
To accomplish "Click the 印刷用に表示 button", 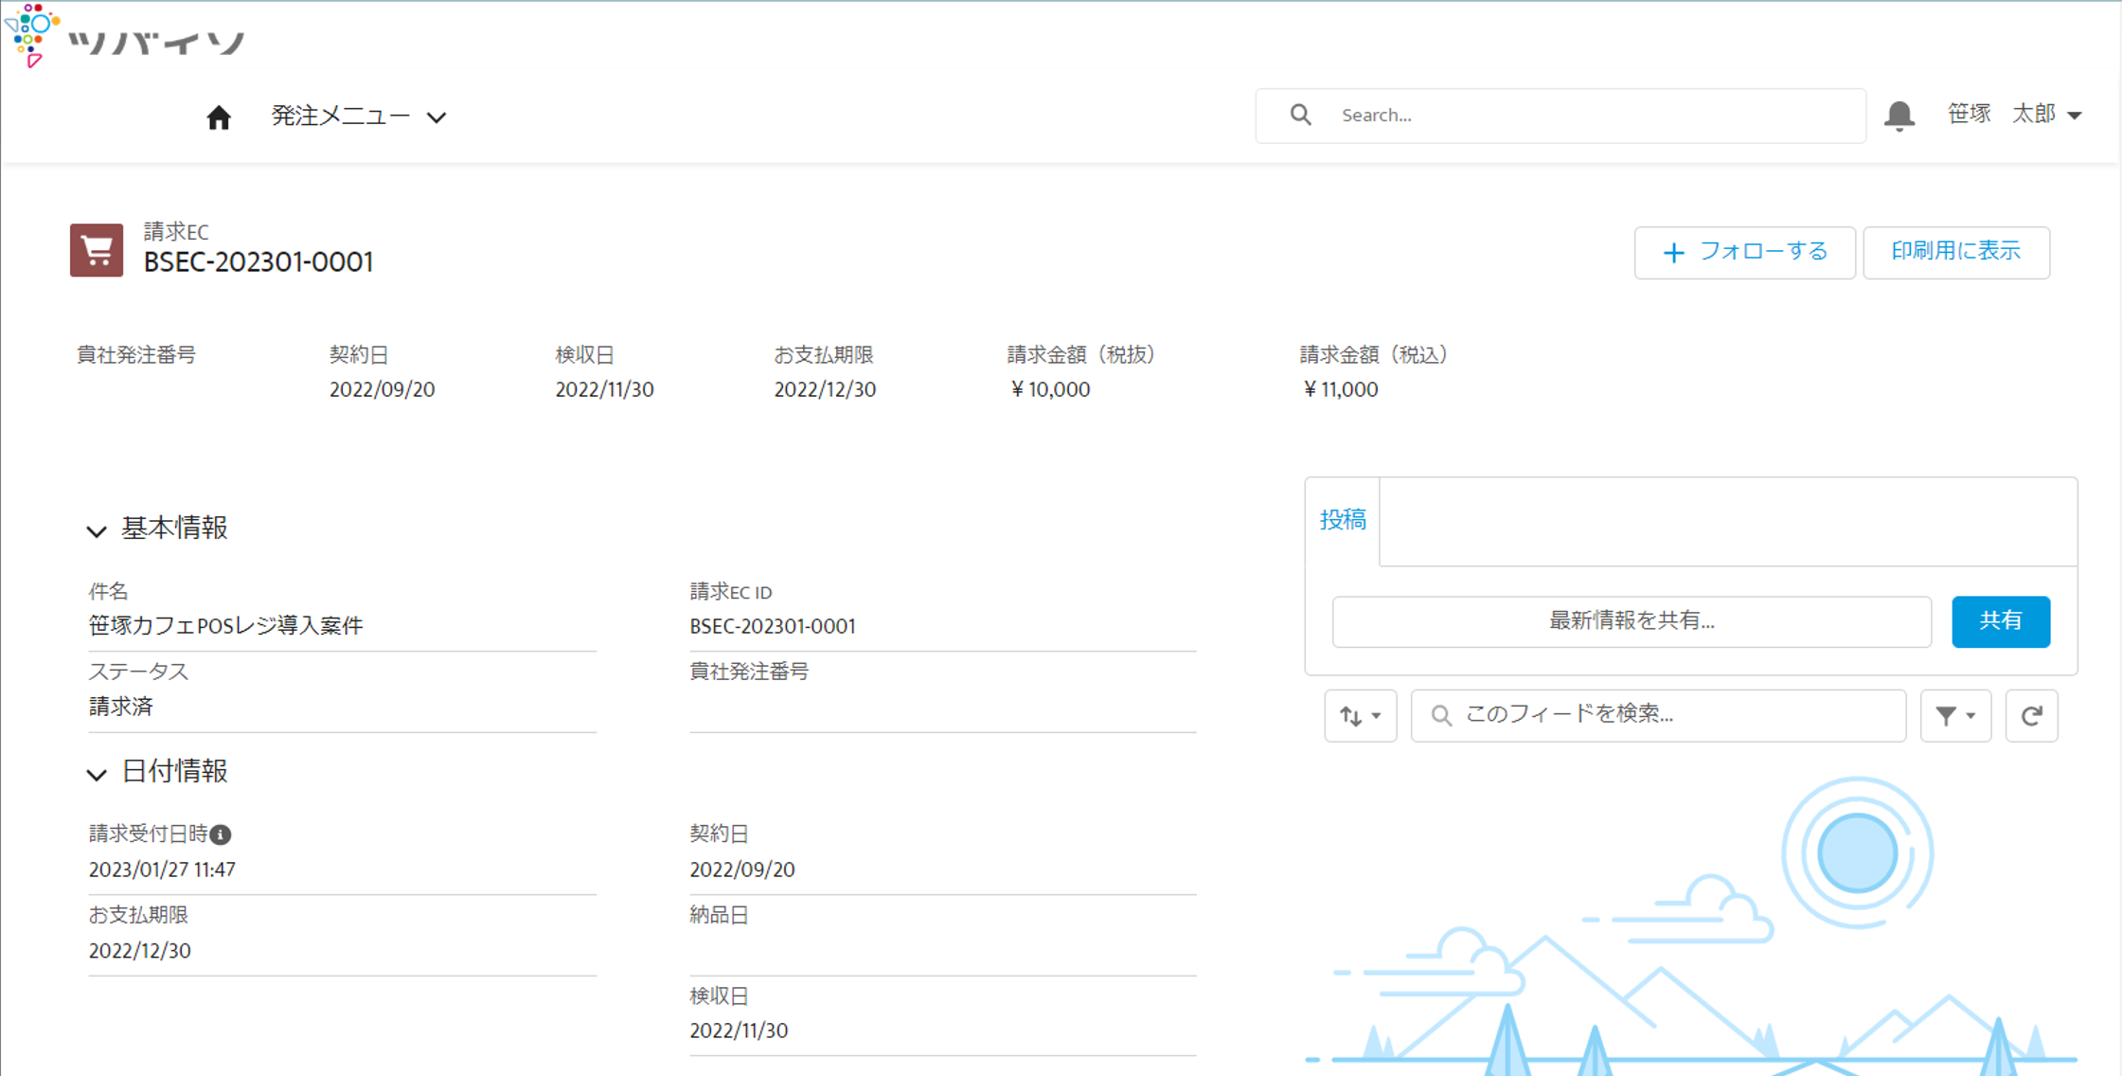I will (x=1956, y=252).
